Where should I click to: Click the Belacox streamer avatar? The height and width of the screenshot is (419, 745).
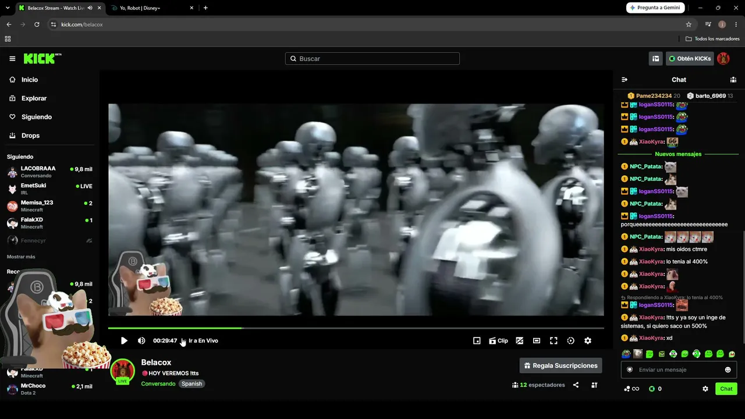click(x=123, y=371)
